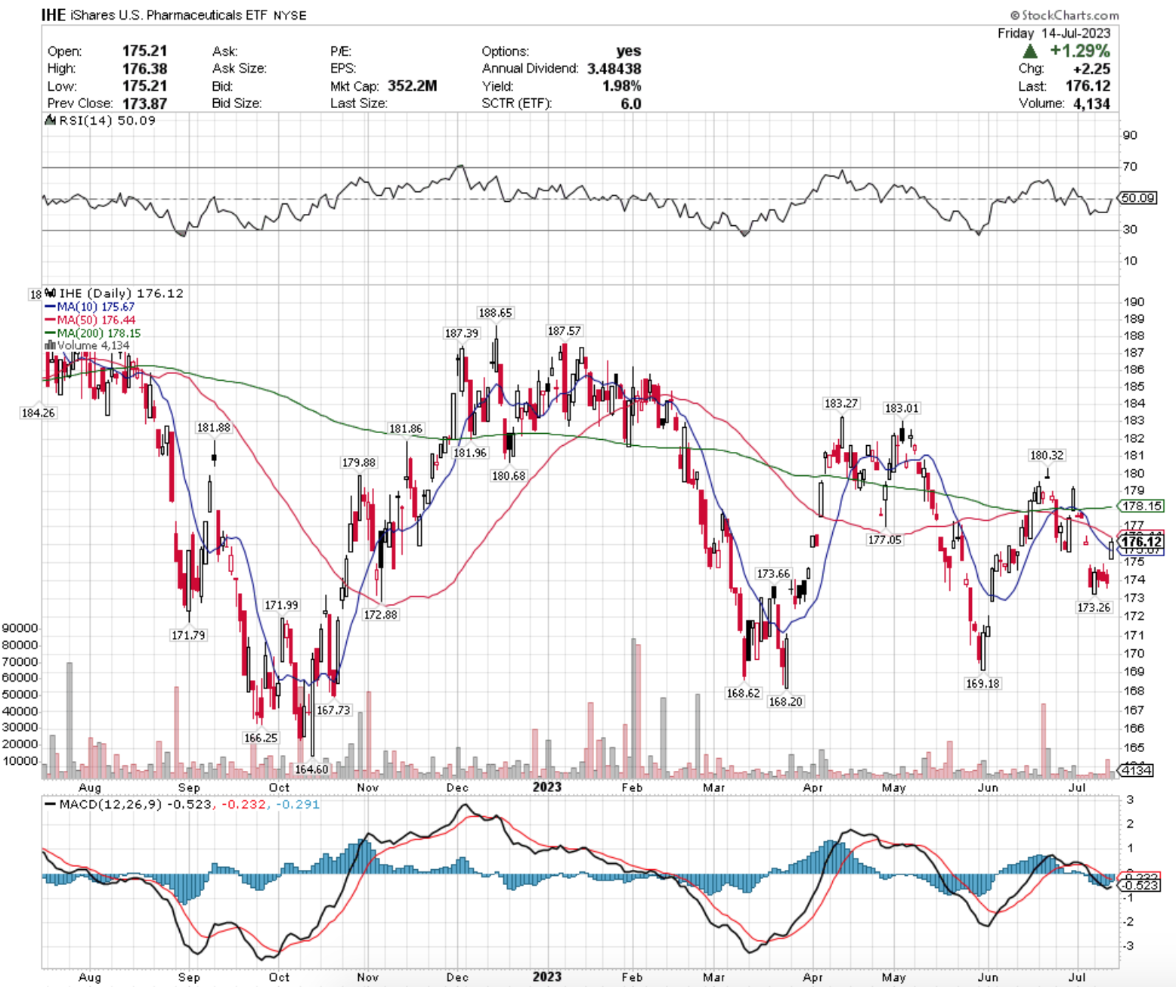Click the Mkt Cap value 352.2M

coord(413,85)
